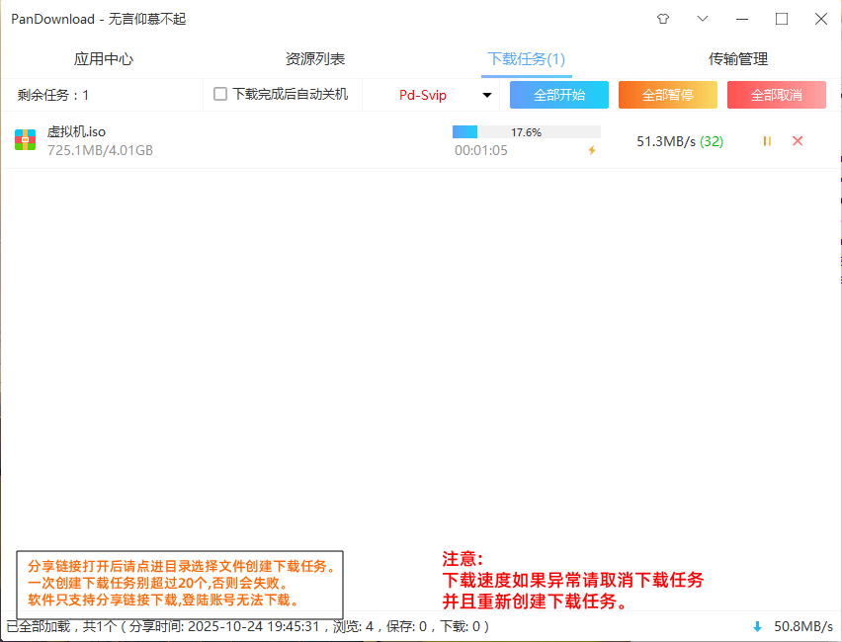
Task: Click the 虚拟机.iso archive file icon
Action: pyautogui.click(x=26, y=140)
